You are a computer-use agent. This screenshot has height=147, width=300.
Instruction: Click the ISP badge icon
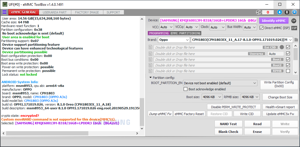[294, 28]
